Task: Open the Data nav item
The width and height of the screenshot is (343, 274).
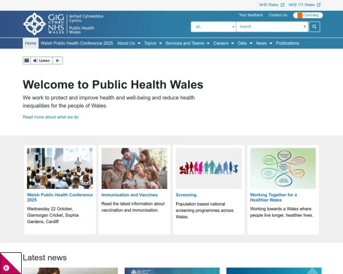Action: click(x=242, y=43)
